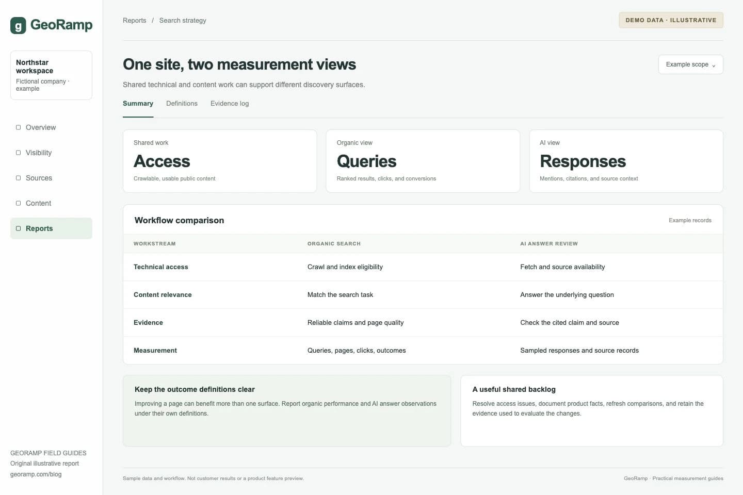Go to Overview in the sidebar
Image resolution: width=743 pixels, height=495 pixels.
51,127
